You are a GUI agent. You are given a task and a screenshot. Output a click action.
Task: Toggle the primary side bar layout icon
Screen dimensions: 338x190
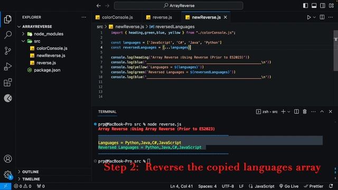click(x=305, y=6)
